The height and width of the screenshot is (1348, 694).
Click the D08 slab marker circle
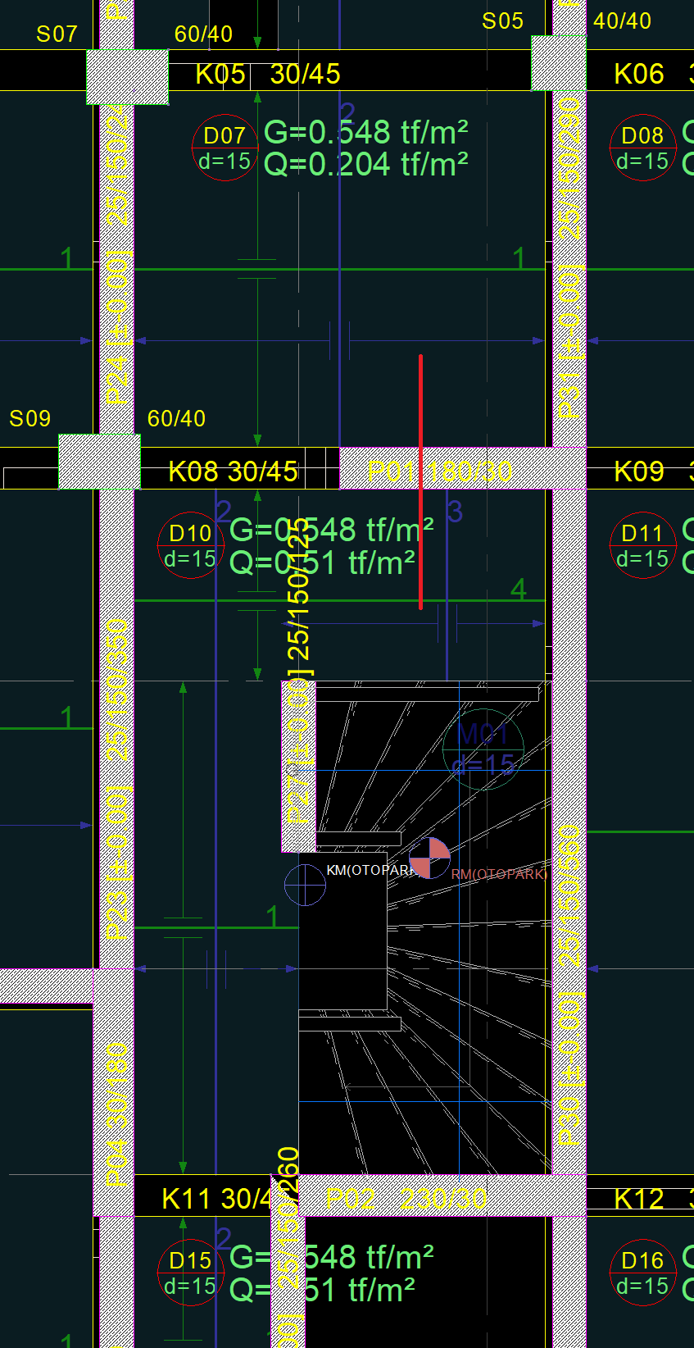tap(642, 148)
